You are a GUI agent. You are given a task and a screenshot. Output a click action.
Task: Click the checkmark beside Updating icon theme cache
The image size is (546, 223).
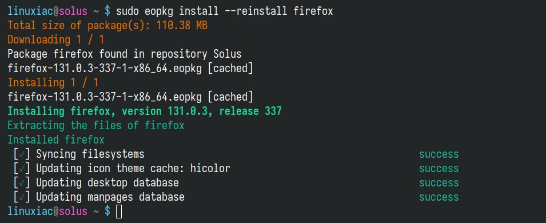tap(22, 168)
